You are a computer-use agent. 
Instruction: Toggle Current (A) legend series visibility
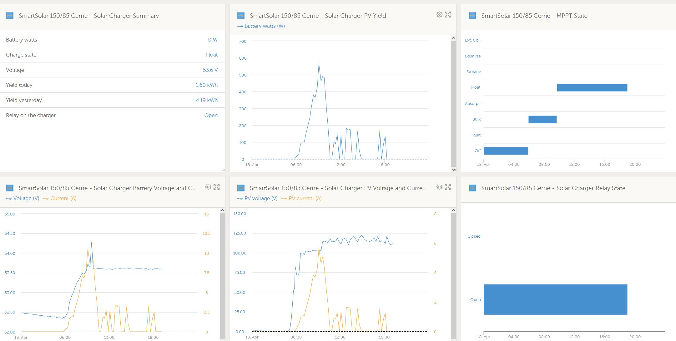click(x=63, y=199)
